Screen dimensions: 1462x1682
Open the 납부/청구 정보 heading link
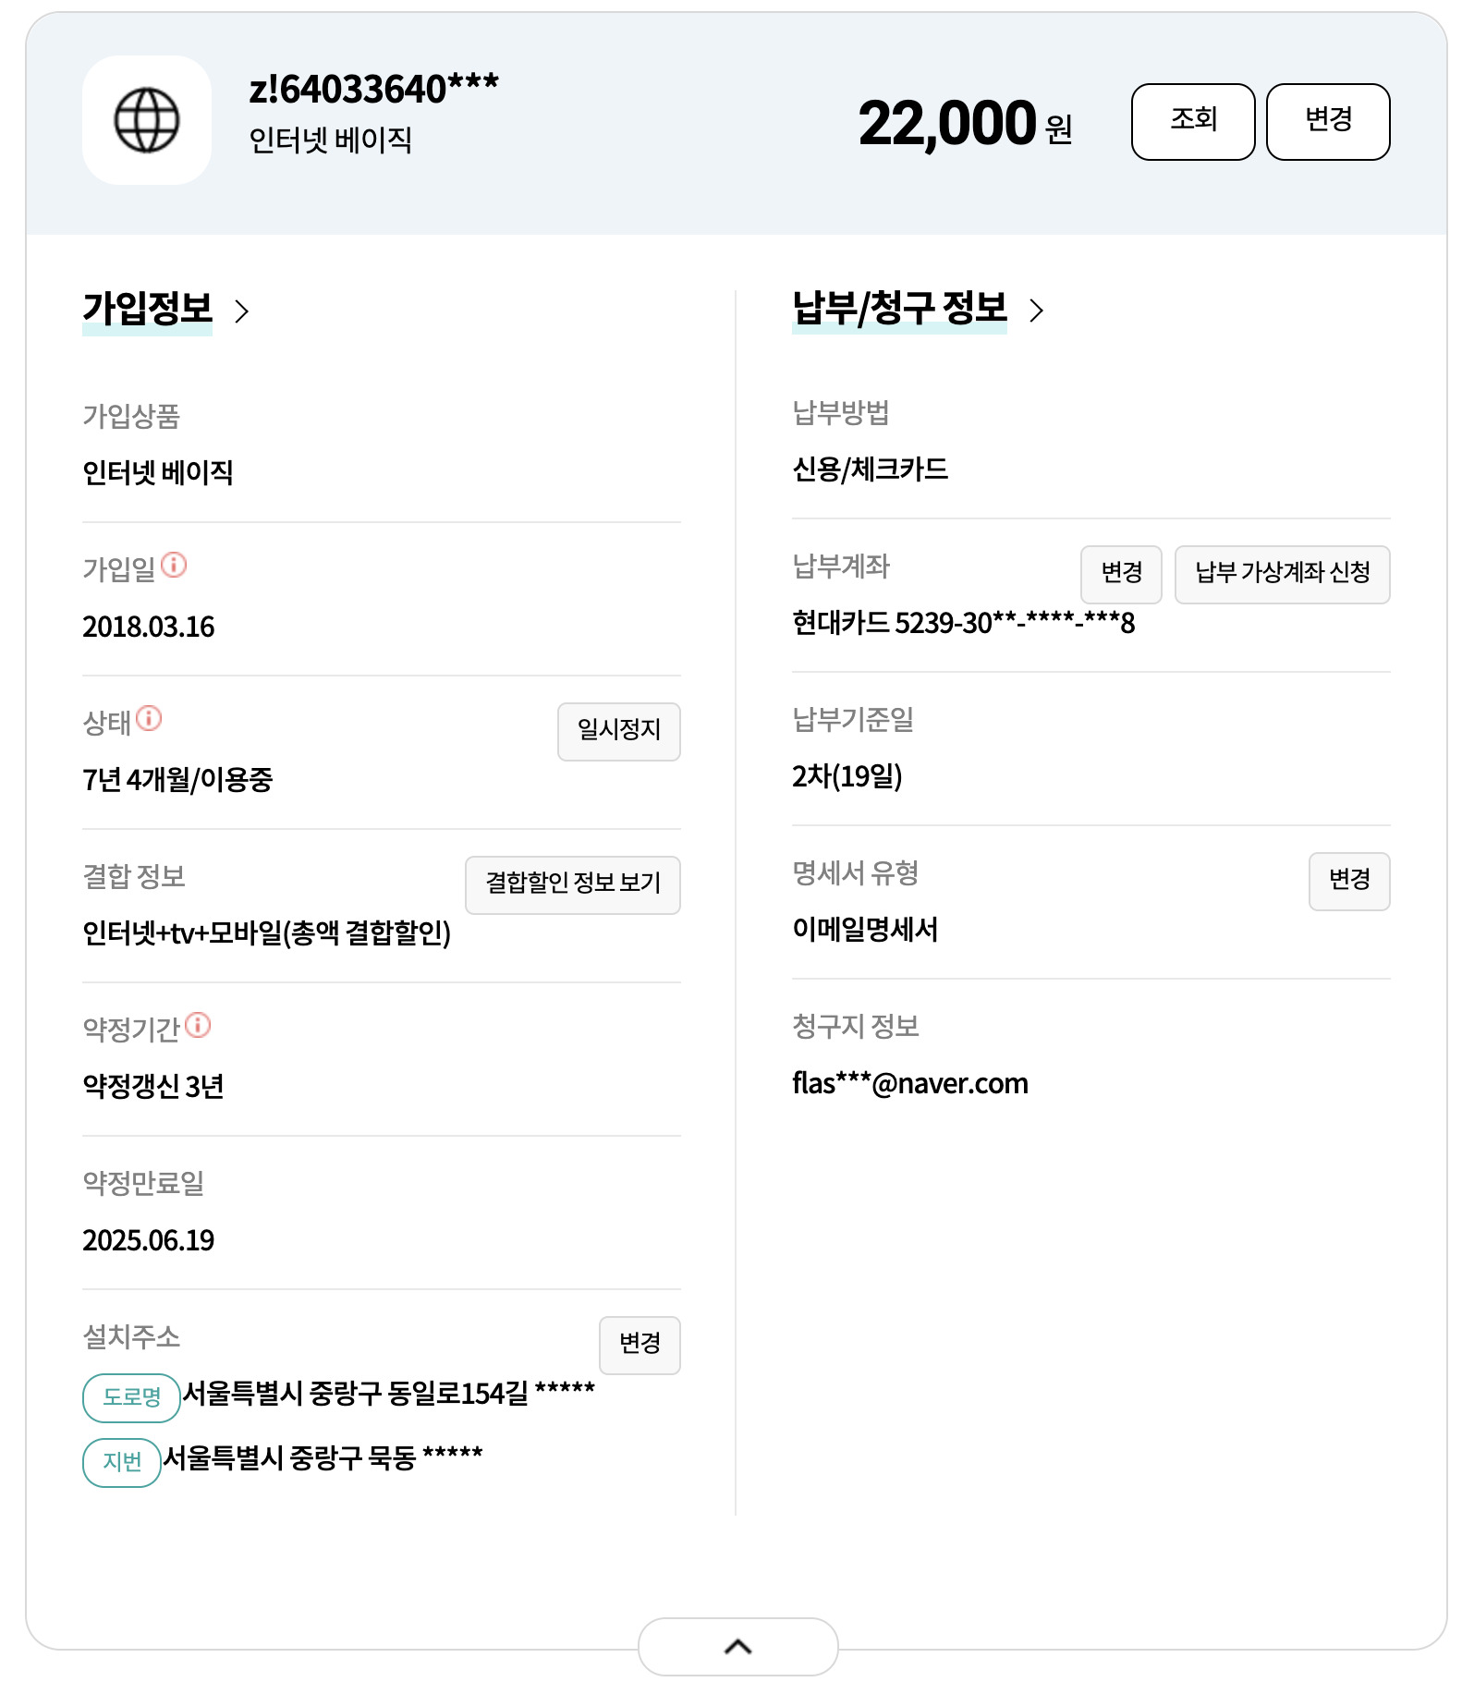coord(899,309)
